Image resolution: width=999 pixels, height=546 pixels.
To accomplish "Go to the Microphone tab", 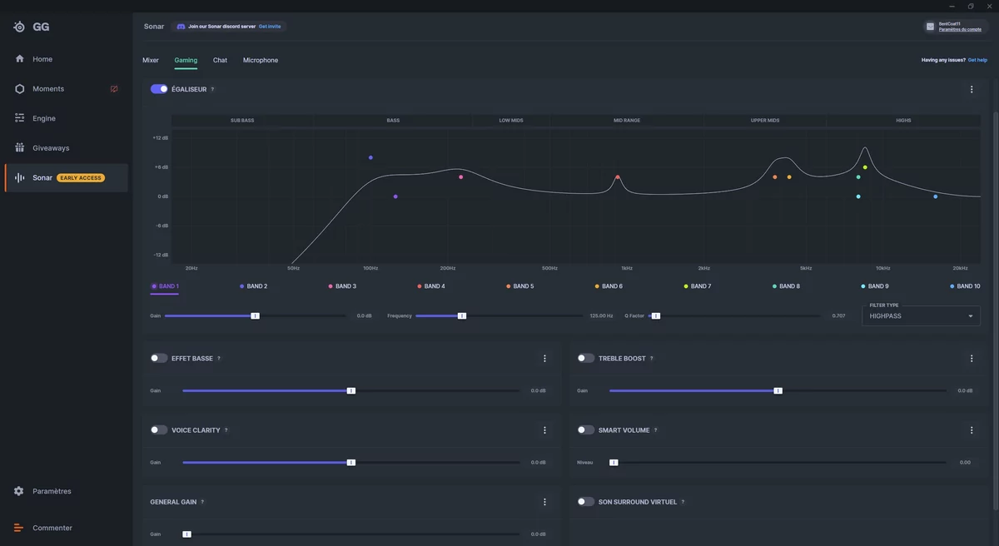I will tap(261, 60).
